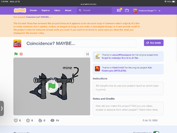Open the Create menu item
The width and height of the screenshot is (177, 133).
click(x=33, y=10)
